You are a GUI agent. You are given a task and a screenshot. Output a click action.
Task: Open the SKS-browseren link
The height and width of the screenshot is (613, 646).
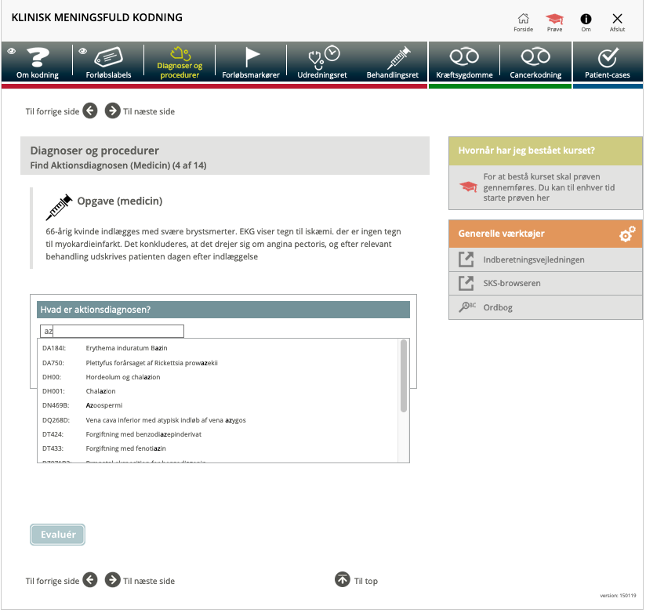pyautogui.click(x=546, y=284)
